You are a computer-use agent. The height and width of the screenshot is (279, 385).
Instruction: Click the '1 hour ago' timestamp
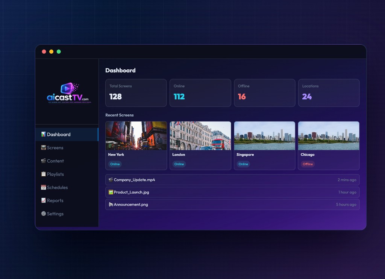[347, 192]
